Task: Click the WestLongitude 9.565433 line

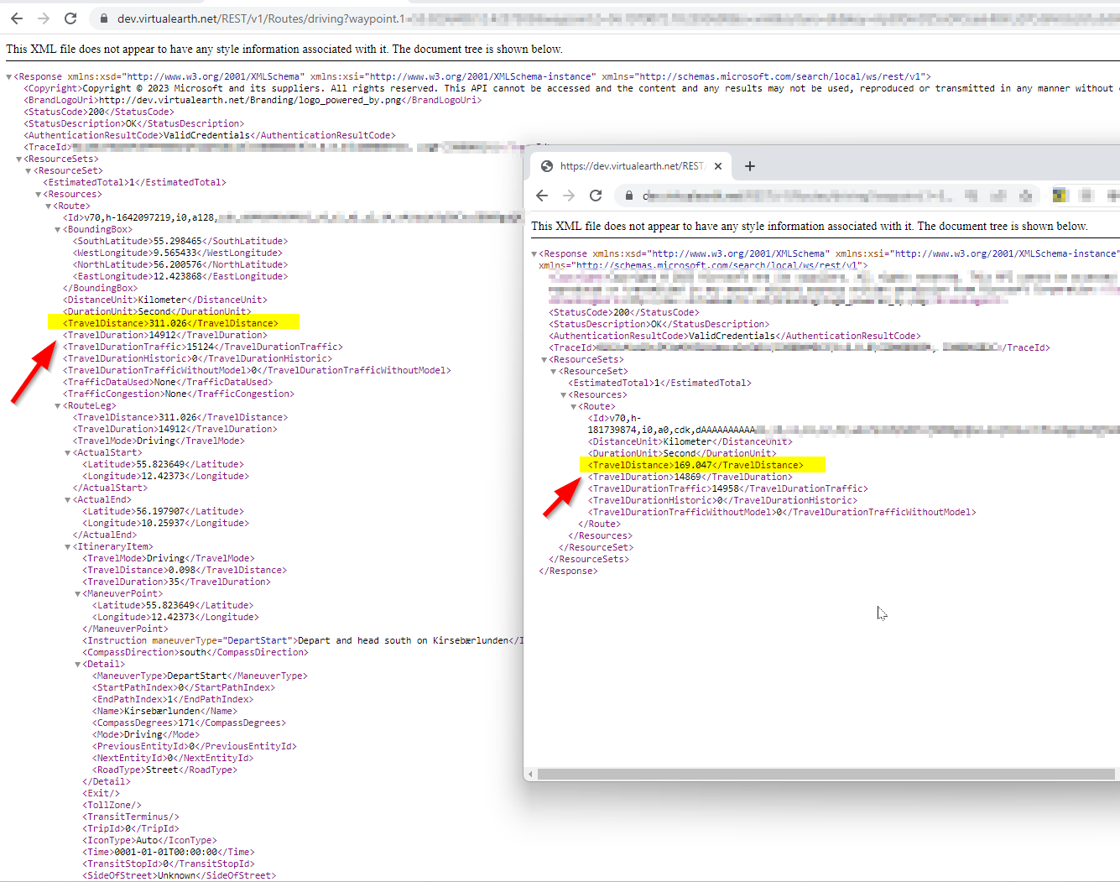Action: pos(178,253)
